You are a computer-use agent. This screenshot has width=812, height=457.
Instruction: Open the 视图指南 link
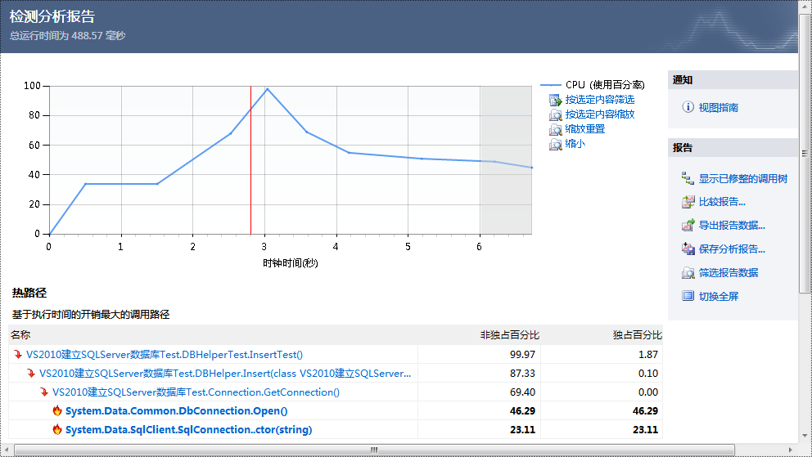(x=718, y=108)
